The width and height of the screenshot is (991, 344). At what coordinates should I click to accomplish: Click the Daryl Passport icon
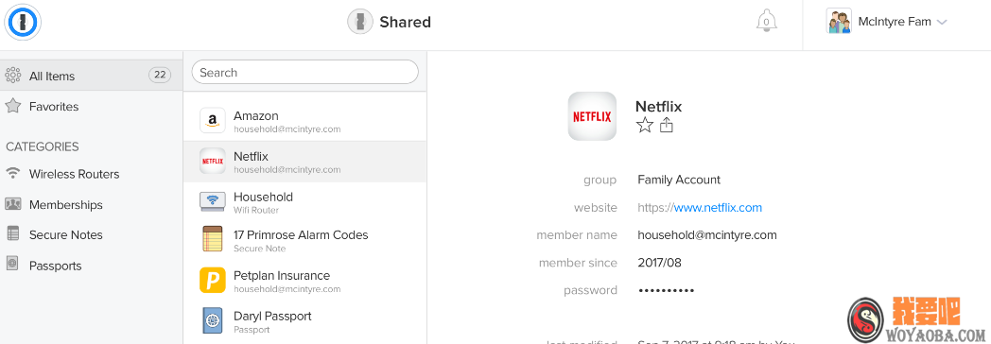(x=213, y=320)
